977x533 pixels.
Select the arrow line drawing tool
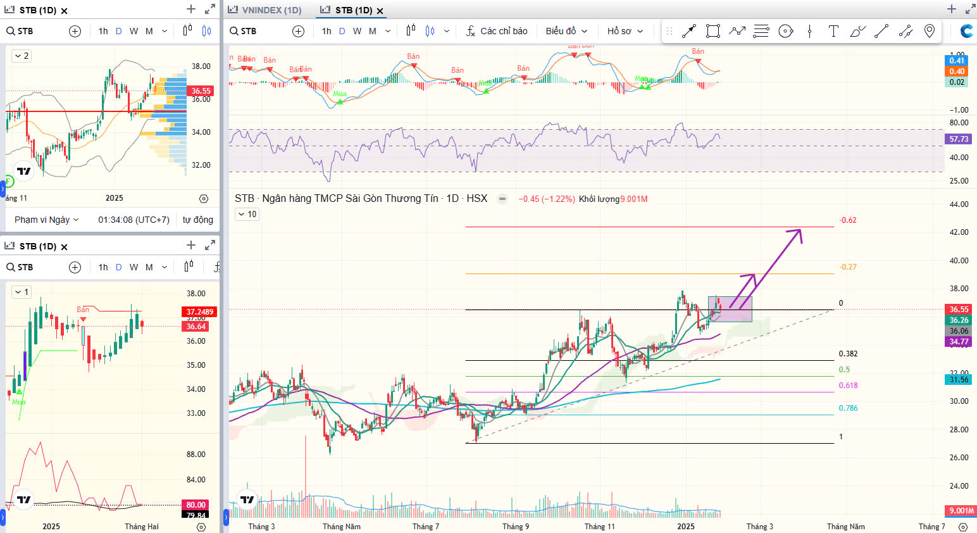689,31
